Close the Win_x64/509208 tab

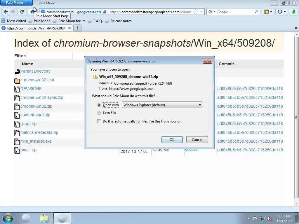[x=69, y=28]
